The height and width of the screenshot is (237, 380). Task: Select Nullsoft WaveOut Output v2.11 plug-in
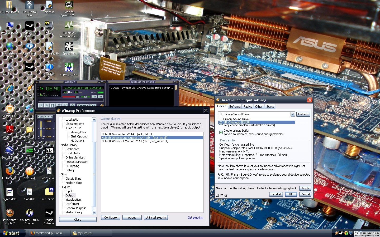152,141
